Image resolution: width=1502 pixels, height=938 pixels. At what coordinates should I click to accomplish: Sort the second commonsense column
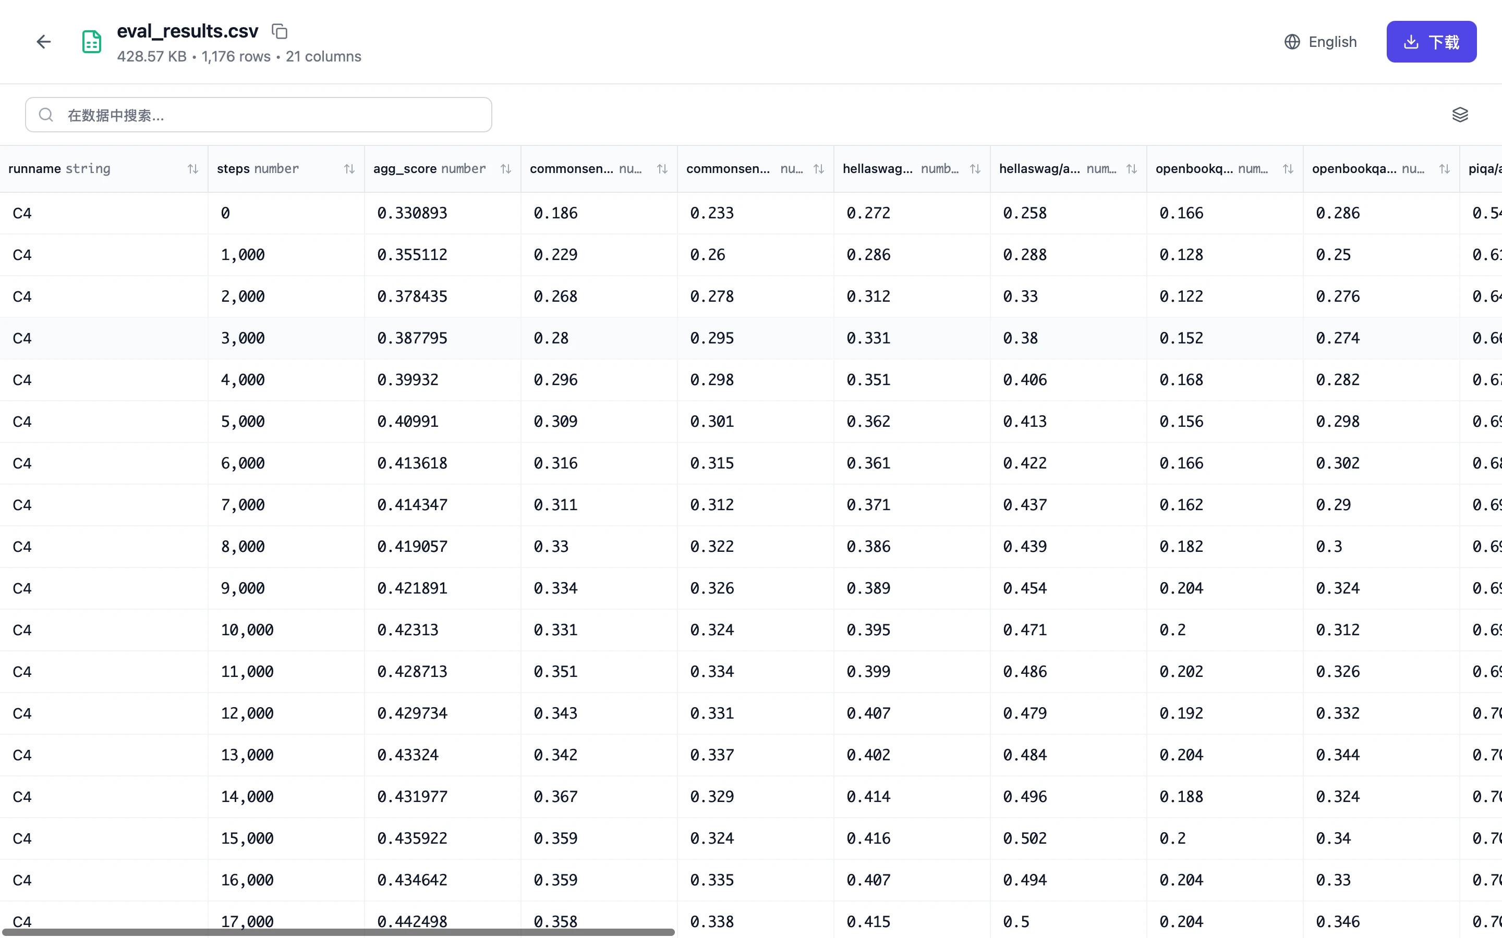click(818, 169)
